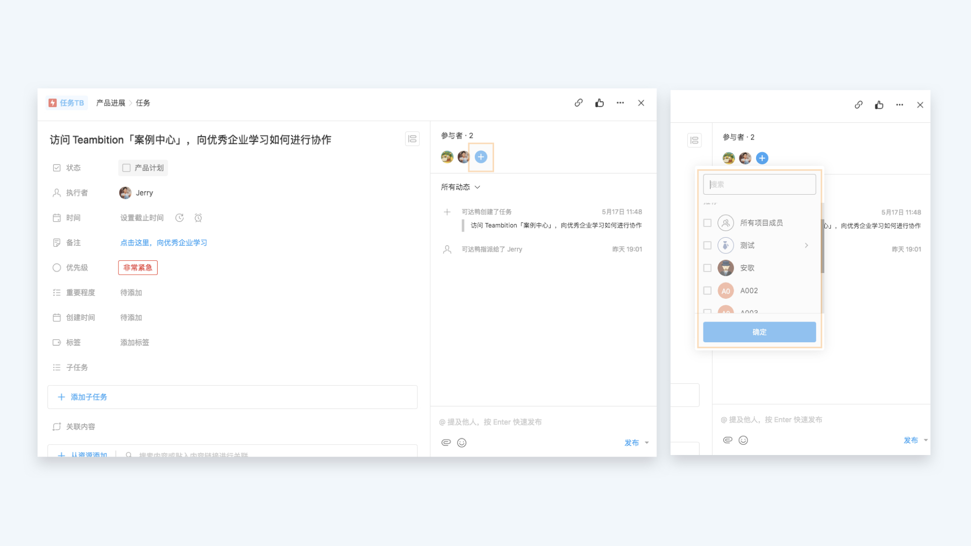The image size is (971, 546).
Task: Open 产品进展 breadcrumb
Action: pos(111,103)
